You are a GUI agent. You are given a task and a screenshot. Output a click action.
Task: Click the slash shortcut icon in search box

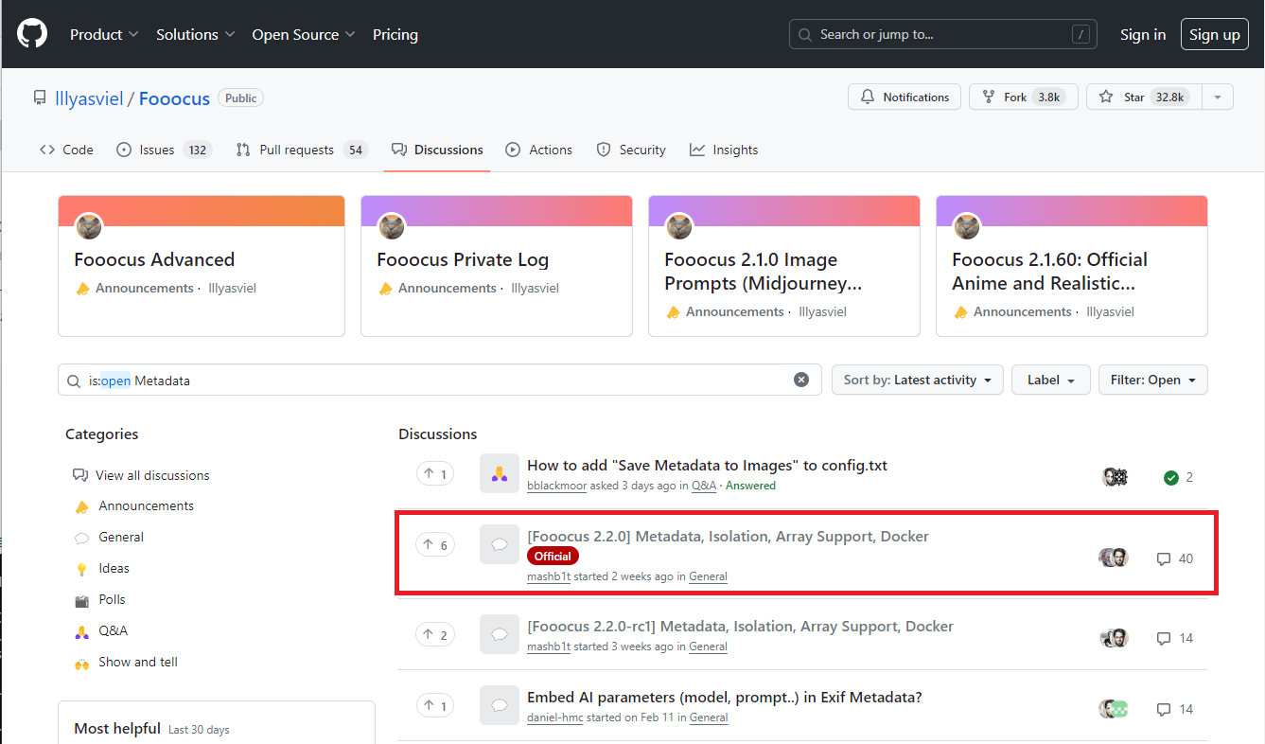1081,34
